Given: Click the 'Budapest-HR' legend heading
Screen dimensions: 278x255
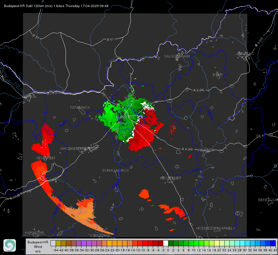Looking at the screenshot, I should 38,242.
